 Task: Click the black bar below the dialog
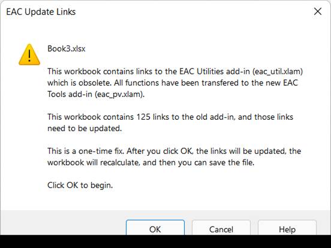pos(165,241)
